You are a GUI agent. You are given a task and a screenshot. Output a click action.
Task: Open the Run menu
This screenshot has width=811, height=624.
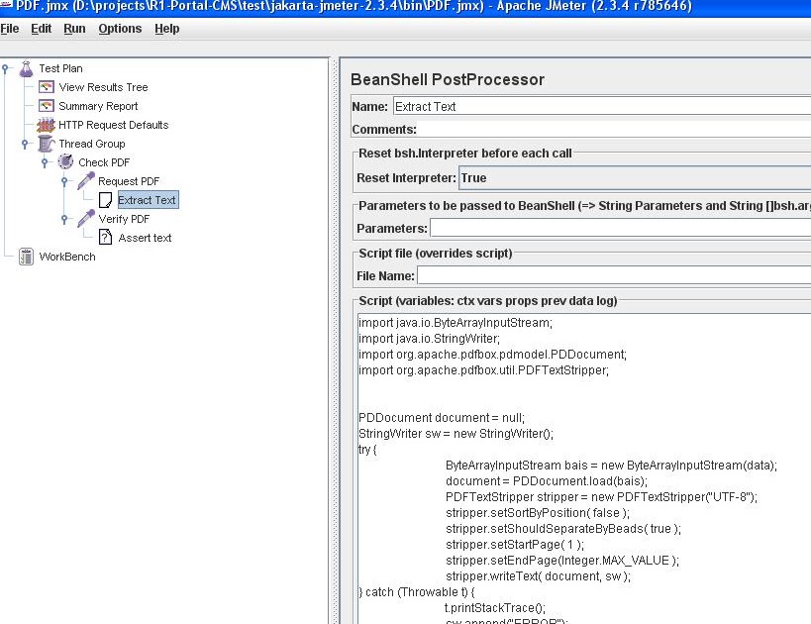(74, 28)
